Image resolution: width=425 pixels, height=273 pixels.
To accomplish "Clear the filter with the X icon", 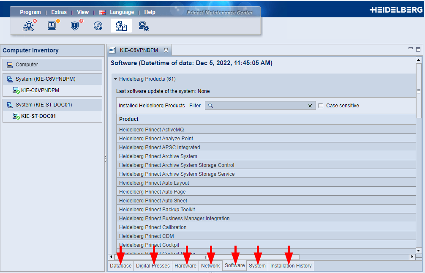I will click(x=310, y=106).
